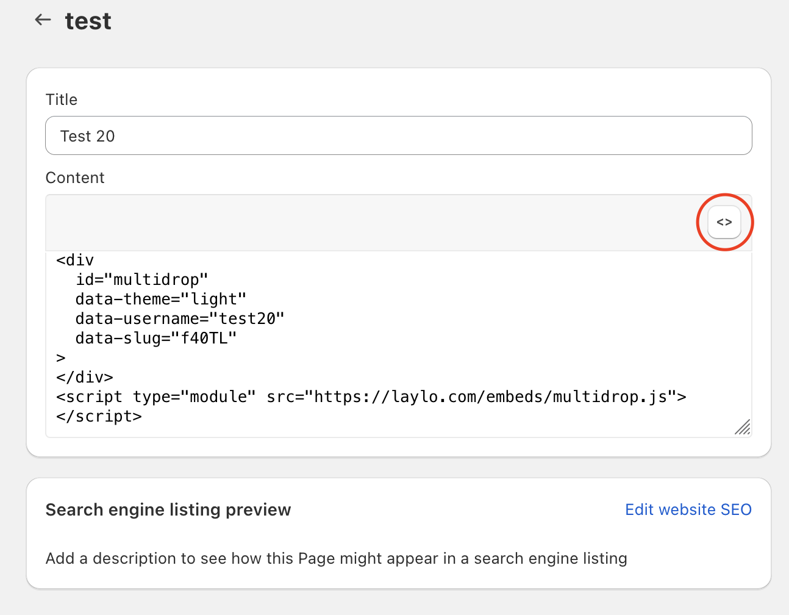
Task: Click into the Title field containing Test 20
Action: tap(398, 135)
